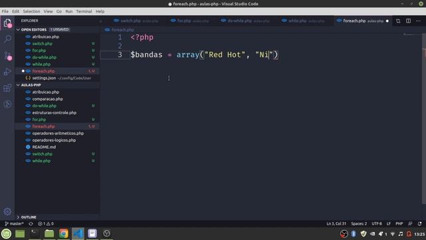Open the Manage gear menu
Viewport: 426px width, 240px height.
[x=7, y=211]
